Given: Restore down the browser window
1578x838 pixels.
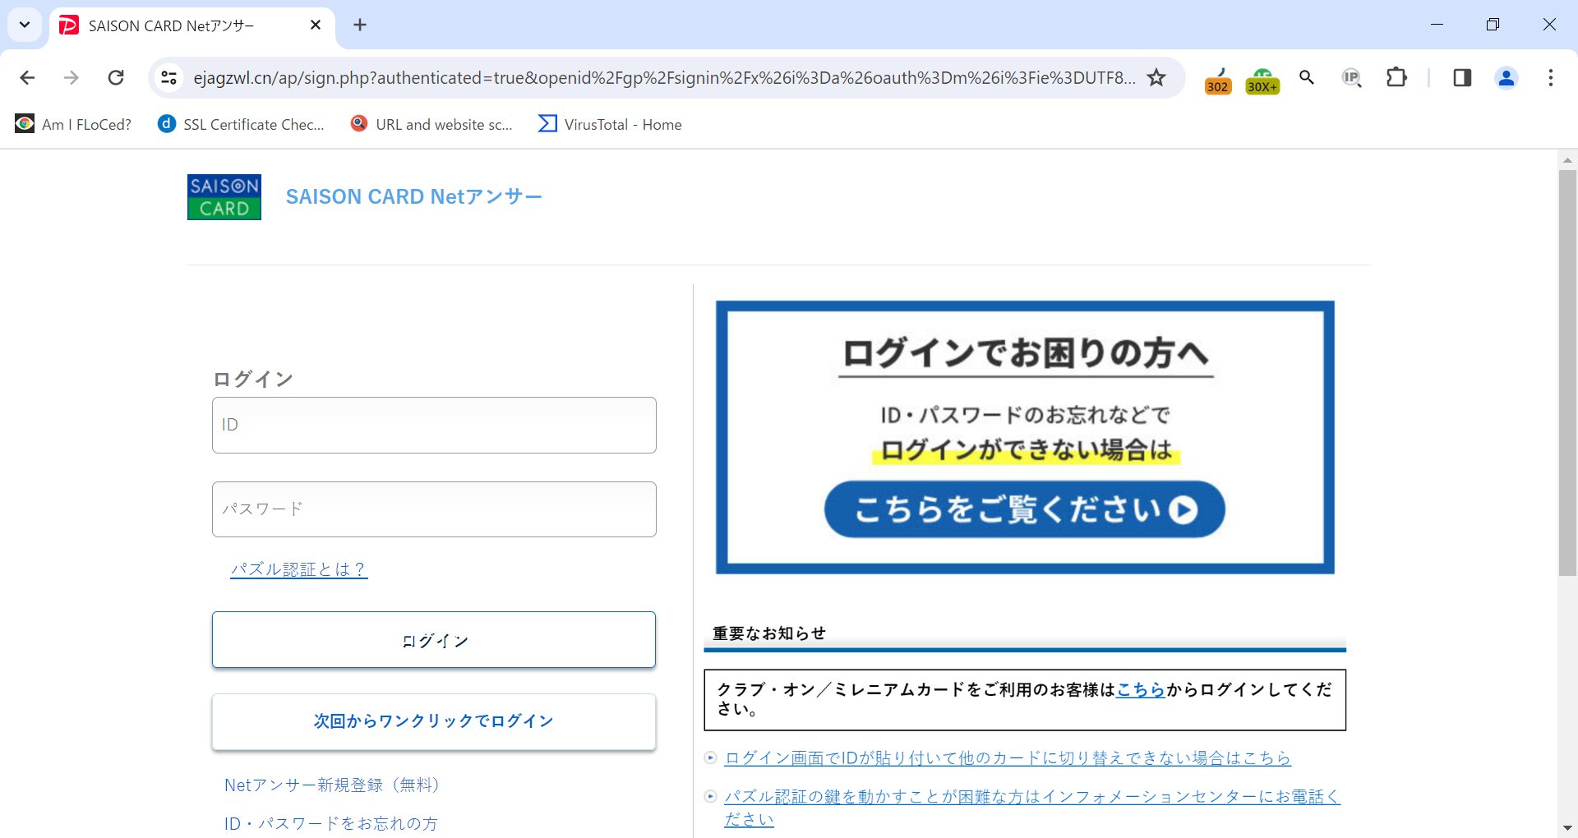Looking at the screenshot, I should click(1493, 25).
